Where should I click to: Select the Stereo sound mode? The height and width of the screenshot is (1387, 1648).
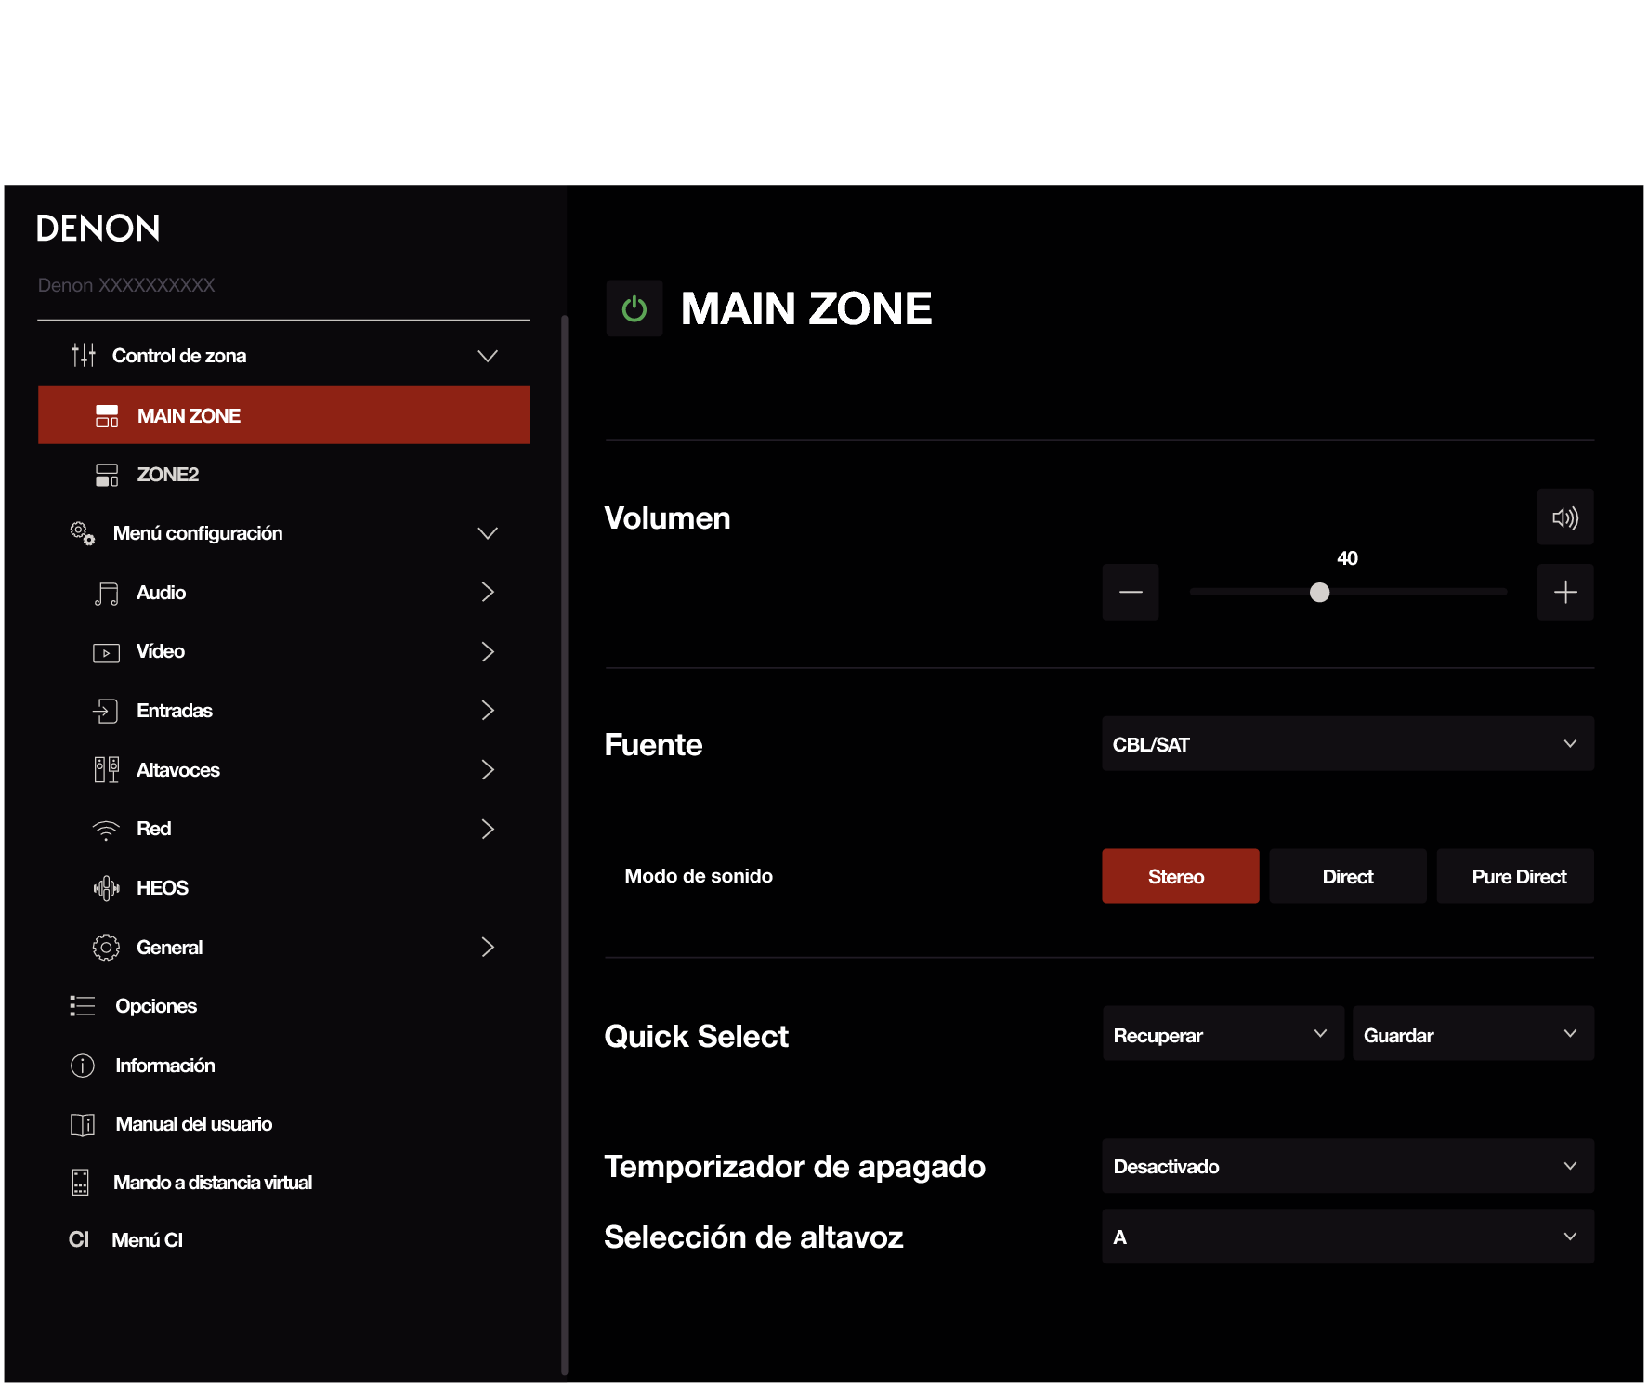pyautogui.click(x=1181, y=876)
